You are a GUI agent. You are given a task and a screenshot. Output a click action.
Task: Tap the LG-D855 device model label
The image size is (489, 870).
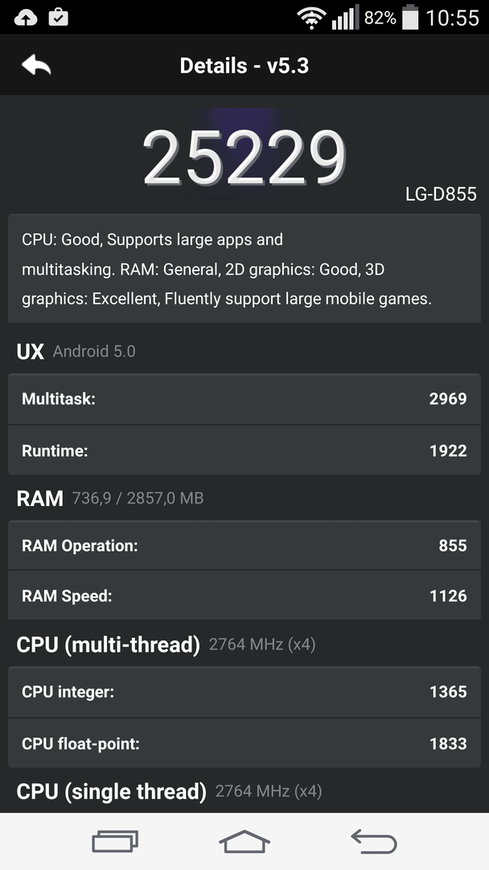[x=441, y=193]
